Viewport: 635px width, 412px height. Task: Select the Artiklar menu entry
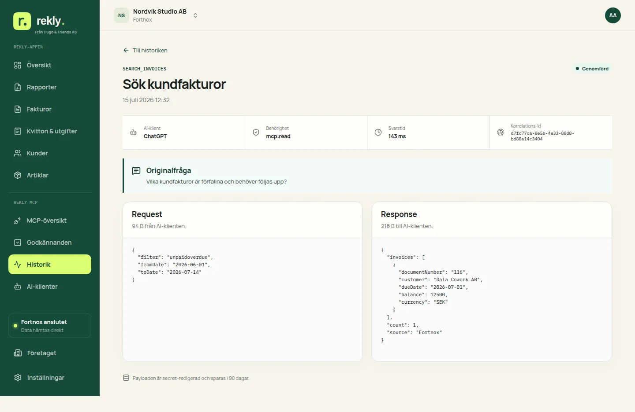point(50,175)
